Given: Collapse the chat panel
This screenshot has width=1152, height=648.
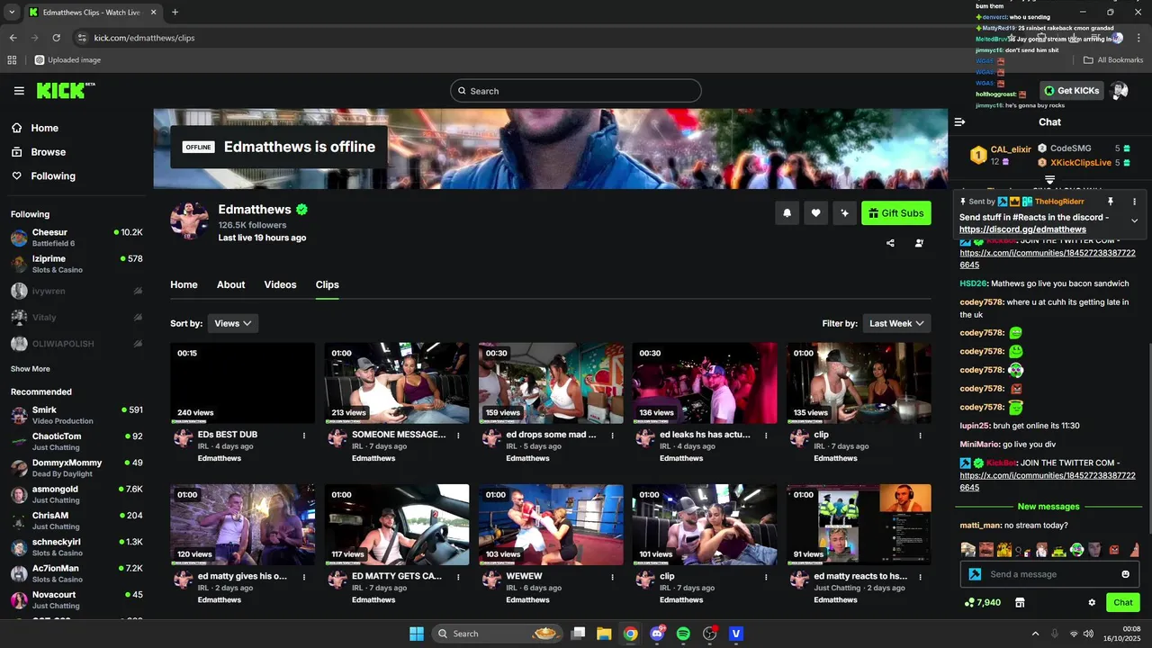Looking at the screenshot, I should [x=959, y=121].
